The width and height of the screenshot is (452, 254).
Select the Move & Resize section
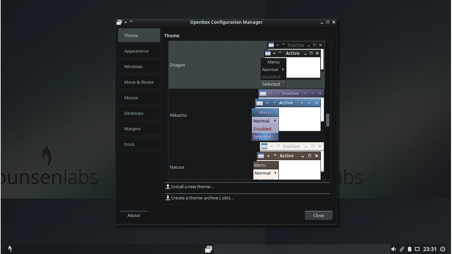138,82
